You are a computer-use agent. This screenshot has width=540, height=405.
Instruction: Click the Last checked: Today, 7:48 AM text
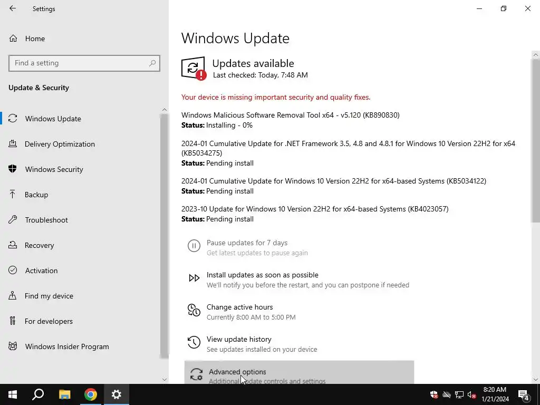[x=261, y=75]
